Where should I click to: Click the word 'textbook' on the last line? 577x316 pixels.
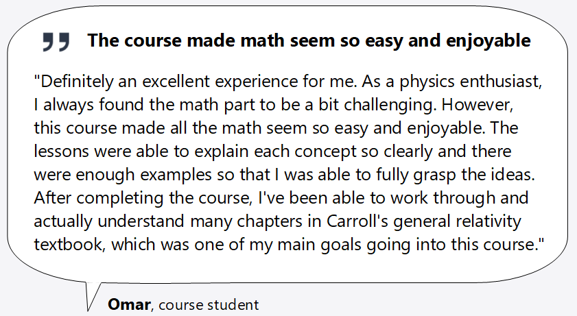tap(68, 244)
